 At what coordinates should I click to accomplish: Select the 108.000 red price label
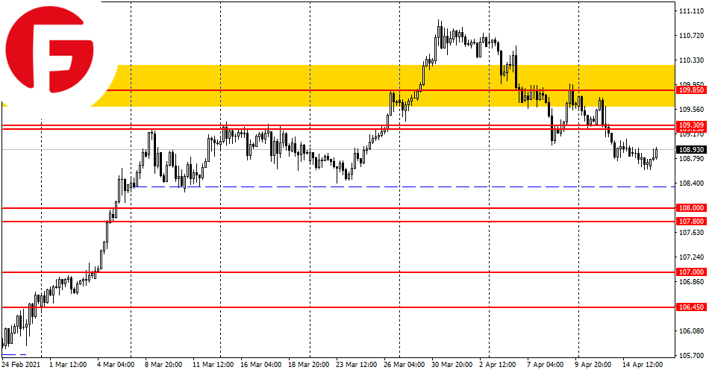(690, 208)
